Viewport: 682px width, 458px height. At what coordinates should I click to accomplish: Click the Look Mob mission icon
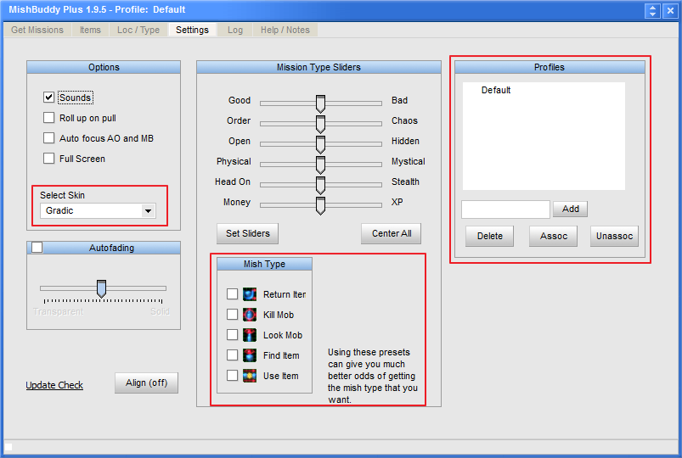(249, 335)
